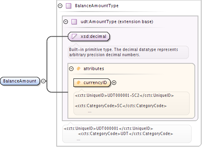202x147 pixels.
Task: Click the @ icon beside attributes
Action: pyautogui.click(x=79, y=69)
